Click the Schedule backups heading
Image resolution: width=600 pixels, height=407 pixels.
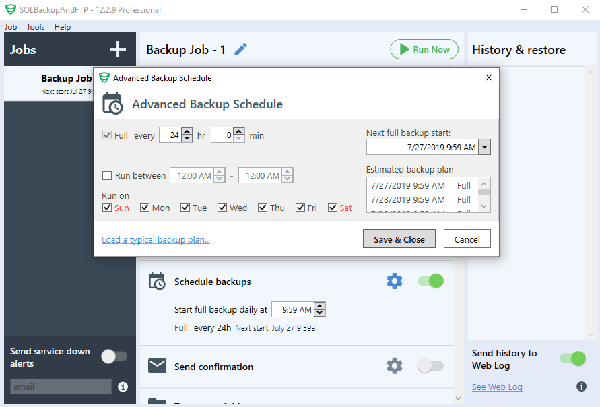212,282
